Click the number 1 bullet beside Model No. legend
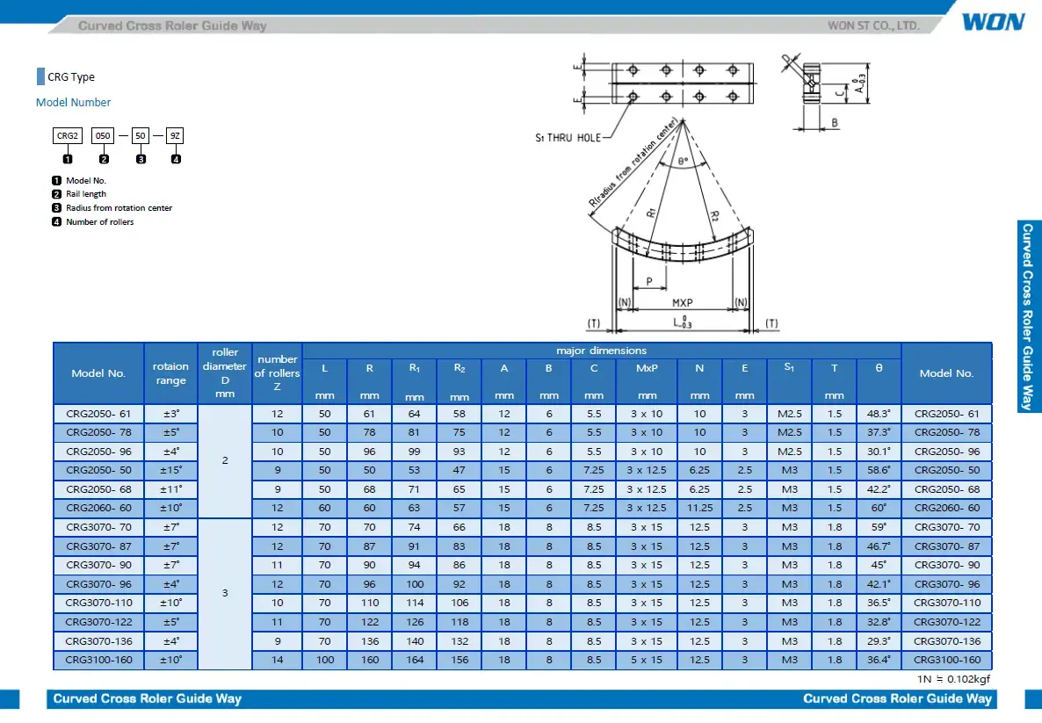 [x=56, y=180]
